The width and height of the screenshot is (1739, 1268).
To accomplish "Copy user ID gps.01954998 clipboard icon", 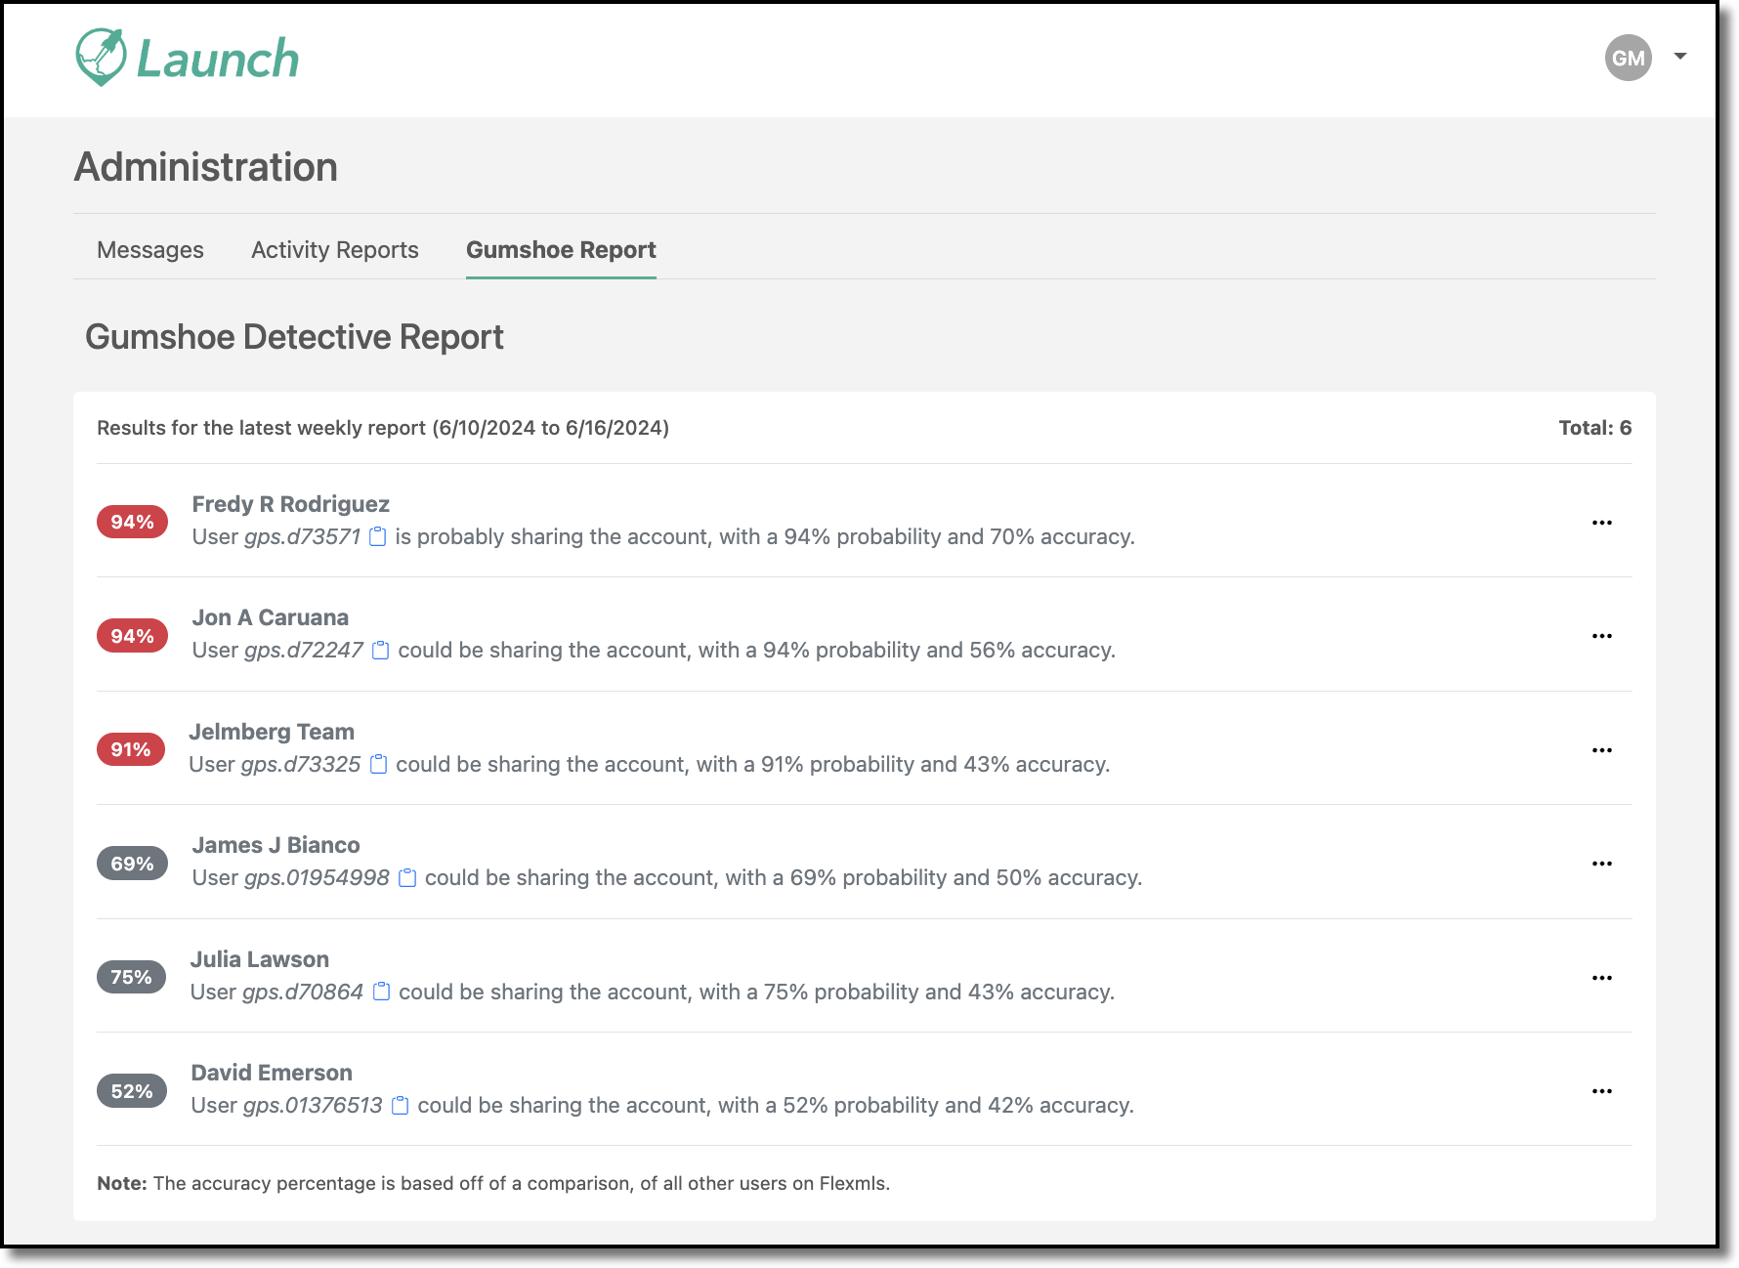I will pos(407,877).
